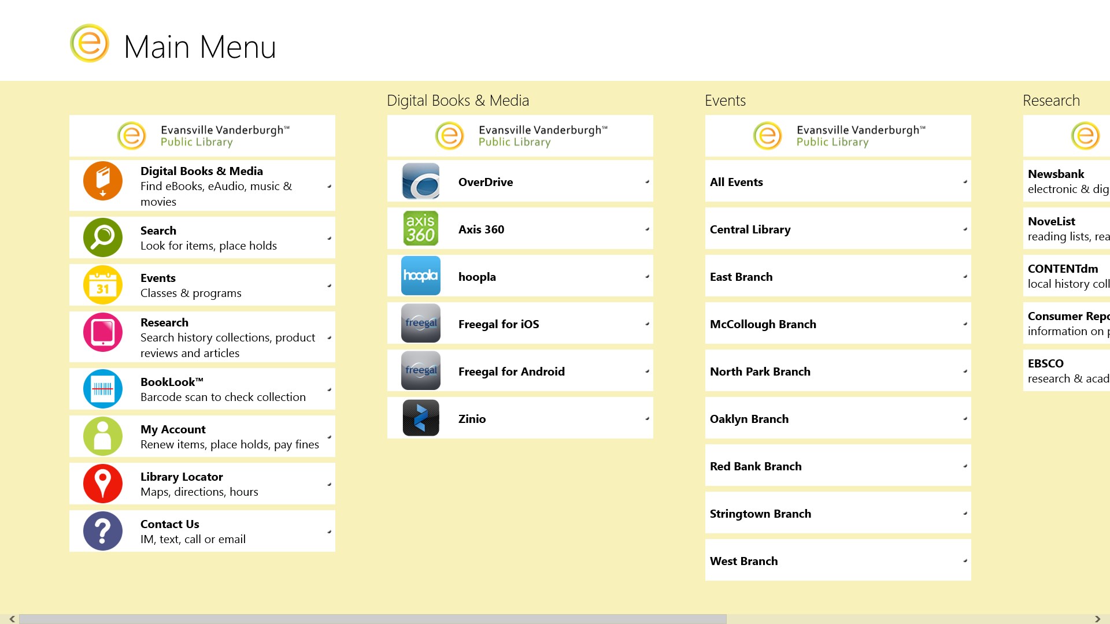Open the orange Digital Books & Media icon
The height and width of the screenshot is (624, 1110).
pos(103,181)
